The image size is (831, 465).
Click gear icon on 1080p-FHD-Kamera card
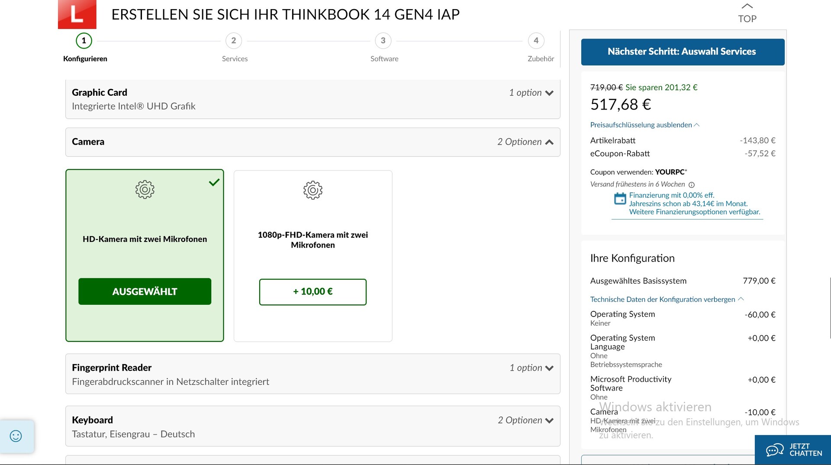point(312,190)
